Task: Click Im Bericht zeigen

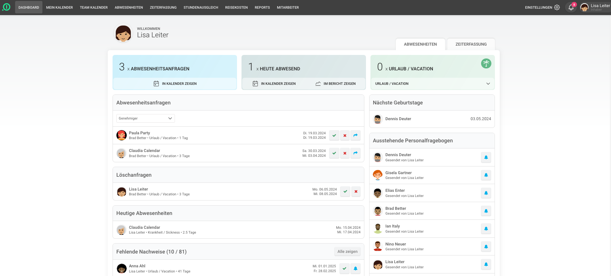Action: 335,84
